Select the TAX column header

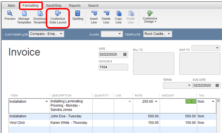tap(202, 95)
